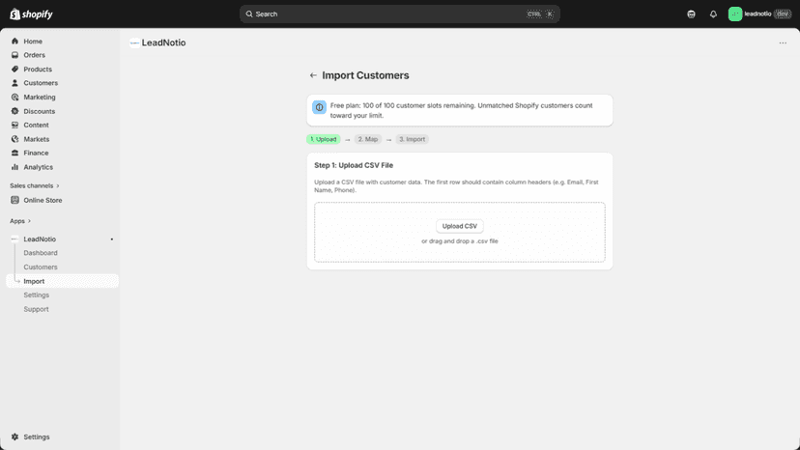Open Marketing page label
This screenshot has height=450, width=800.
pyautogui.click(x=40, y=97)
